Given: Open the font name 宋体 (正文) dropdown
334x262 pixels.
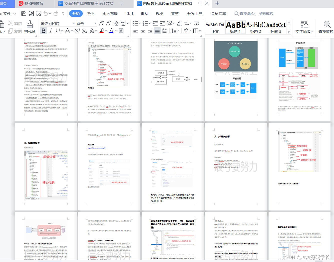Looking at the screenshot, I should 74,23.
